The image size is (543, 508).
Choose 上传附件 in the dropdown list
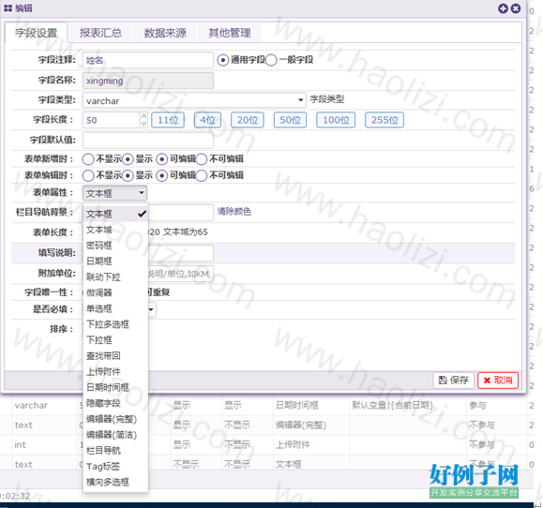[115, 372]
